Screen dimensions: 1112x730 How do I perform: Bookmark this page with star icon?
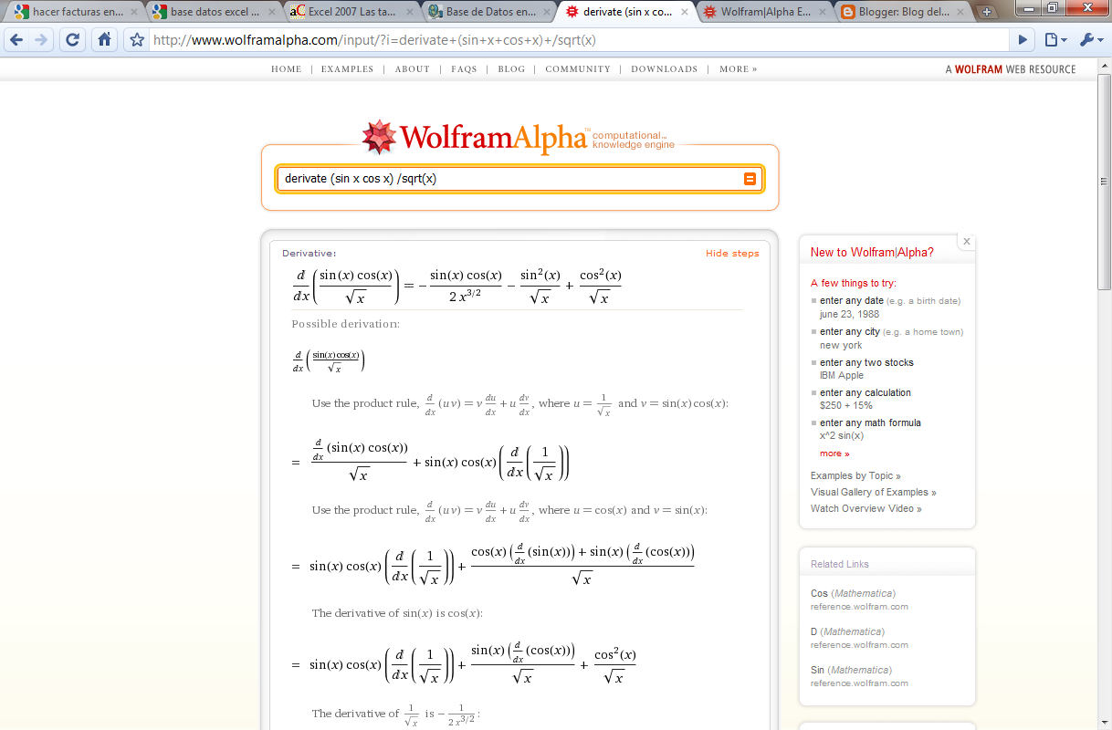[x=137, y=40]
